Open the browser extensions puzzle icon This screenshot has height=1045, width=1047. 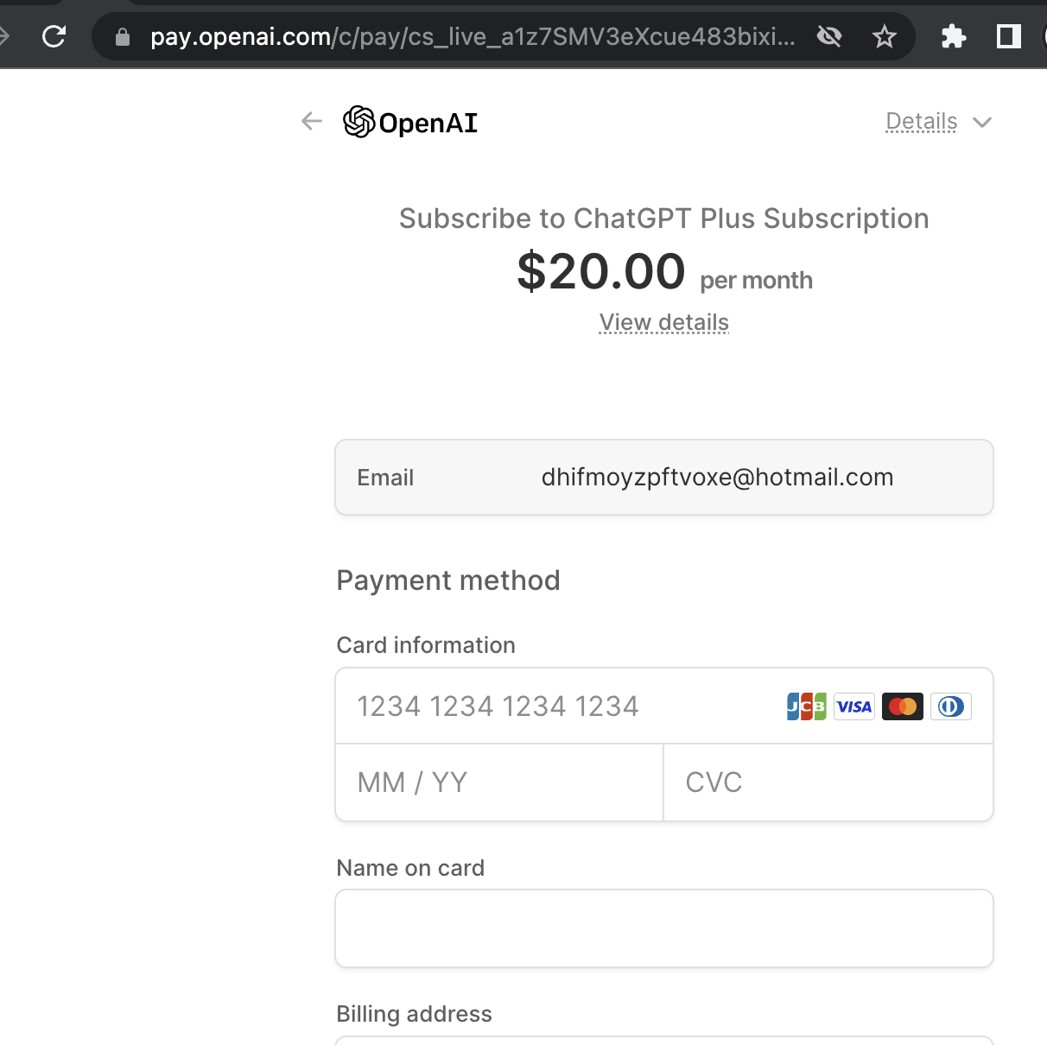point(954,36)
